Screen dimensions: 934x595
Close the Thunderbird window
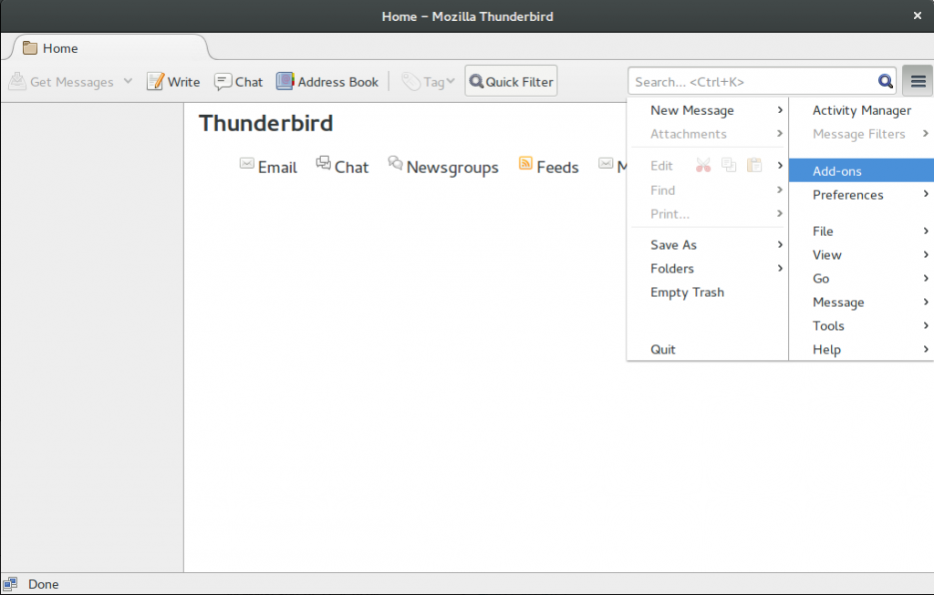918,16
